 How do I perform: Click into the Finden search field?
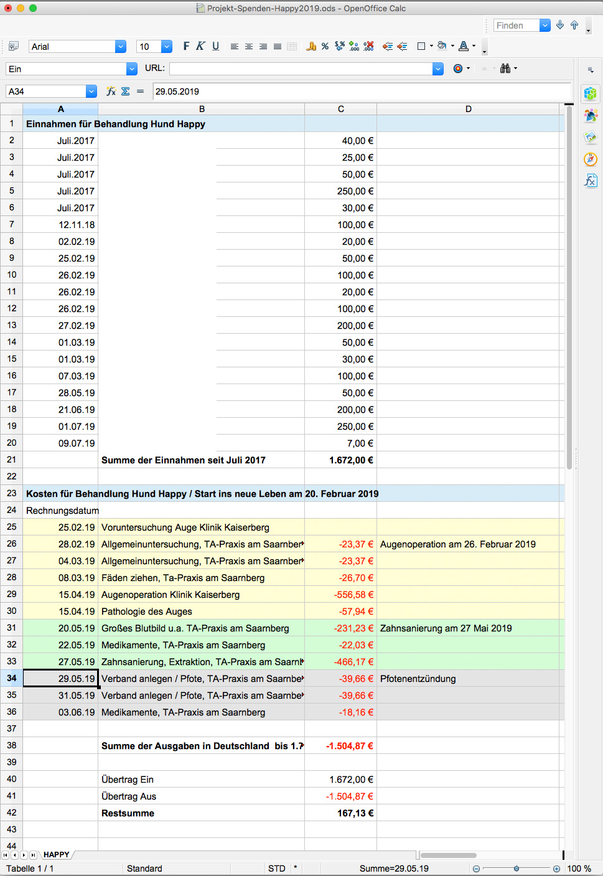[517, 26]
